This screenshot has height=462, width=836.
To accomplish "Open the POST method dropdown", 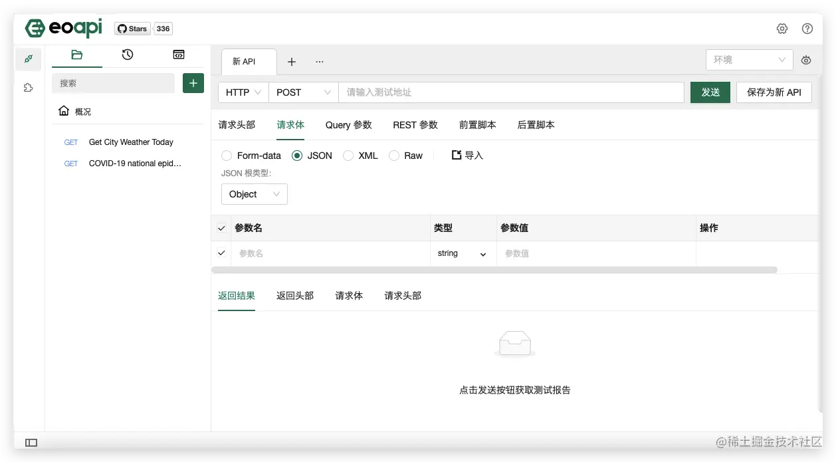I will point(304,92).
